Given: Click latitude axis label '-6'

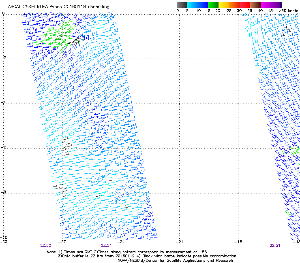Looking at the screenshot, I should point(3,147).
